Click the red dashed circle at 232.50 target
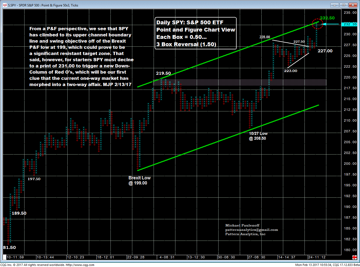Viewport: 360px width, 267px height. coord(317,24)
